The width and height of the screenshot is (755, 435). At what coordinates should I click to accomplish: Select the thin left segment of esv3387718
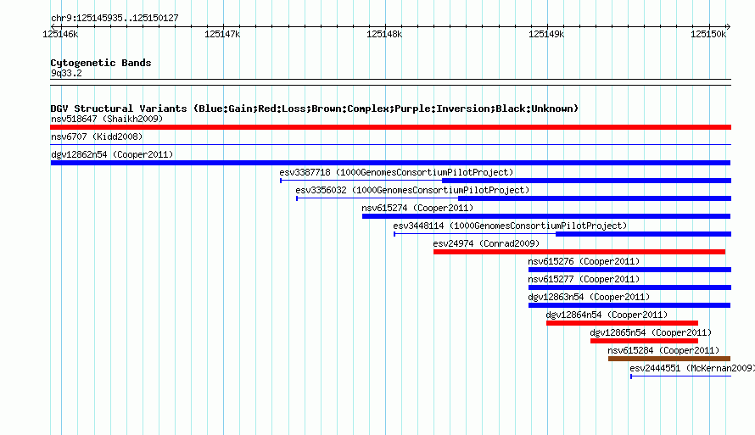point(361,181)
